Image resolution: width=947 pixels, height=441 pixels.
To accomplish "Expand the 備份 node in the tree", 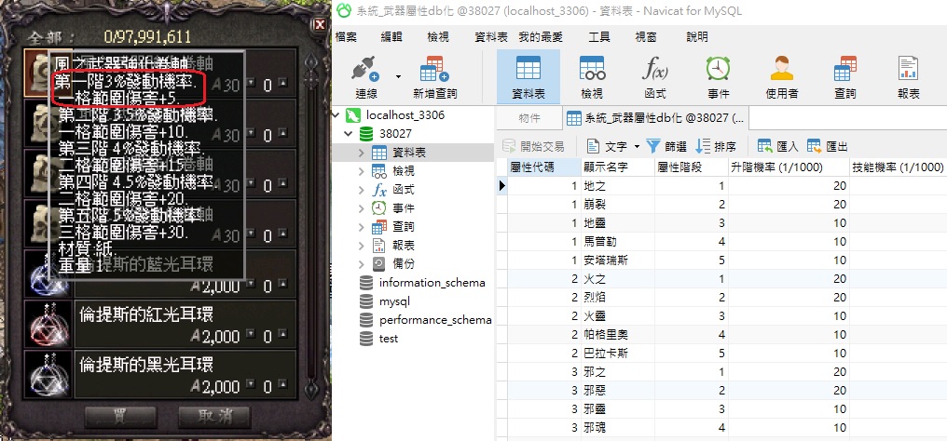I will 361,264.
